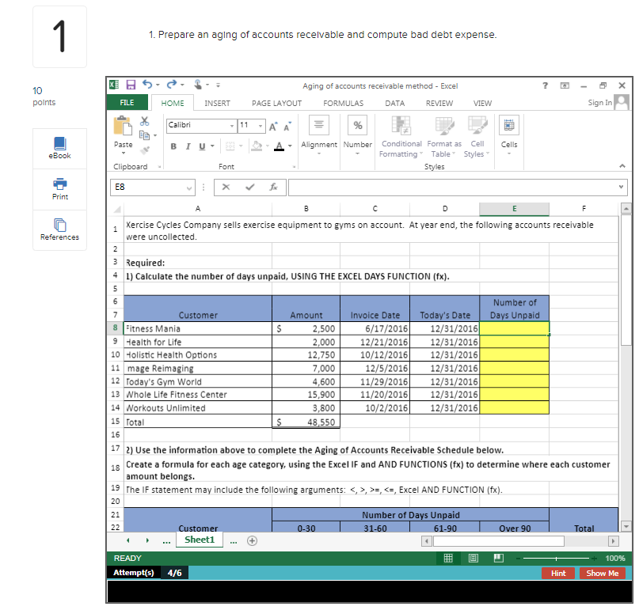Image resolution: width=639 pixels, height=610 pixels.
Task: Click the Insert Function fx icon
Action: [x=273, y=187]
